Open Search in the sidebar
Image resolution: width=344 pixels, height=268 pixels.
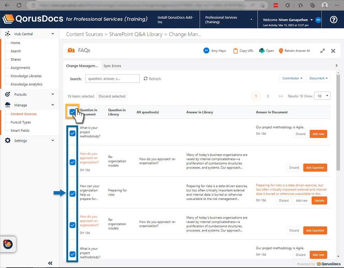[x=16, y=51]
